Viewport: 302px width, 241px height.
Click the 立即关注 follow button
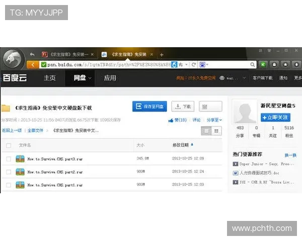tap(275, 117)
